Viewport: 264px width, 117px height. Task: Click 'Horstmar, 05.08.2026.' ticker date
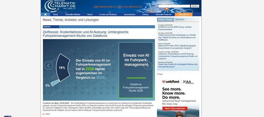pyautogui.click(x=166, y=33)
